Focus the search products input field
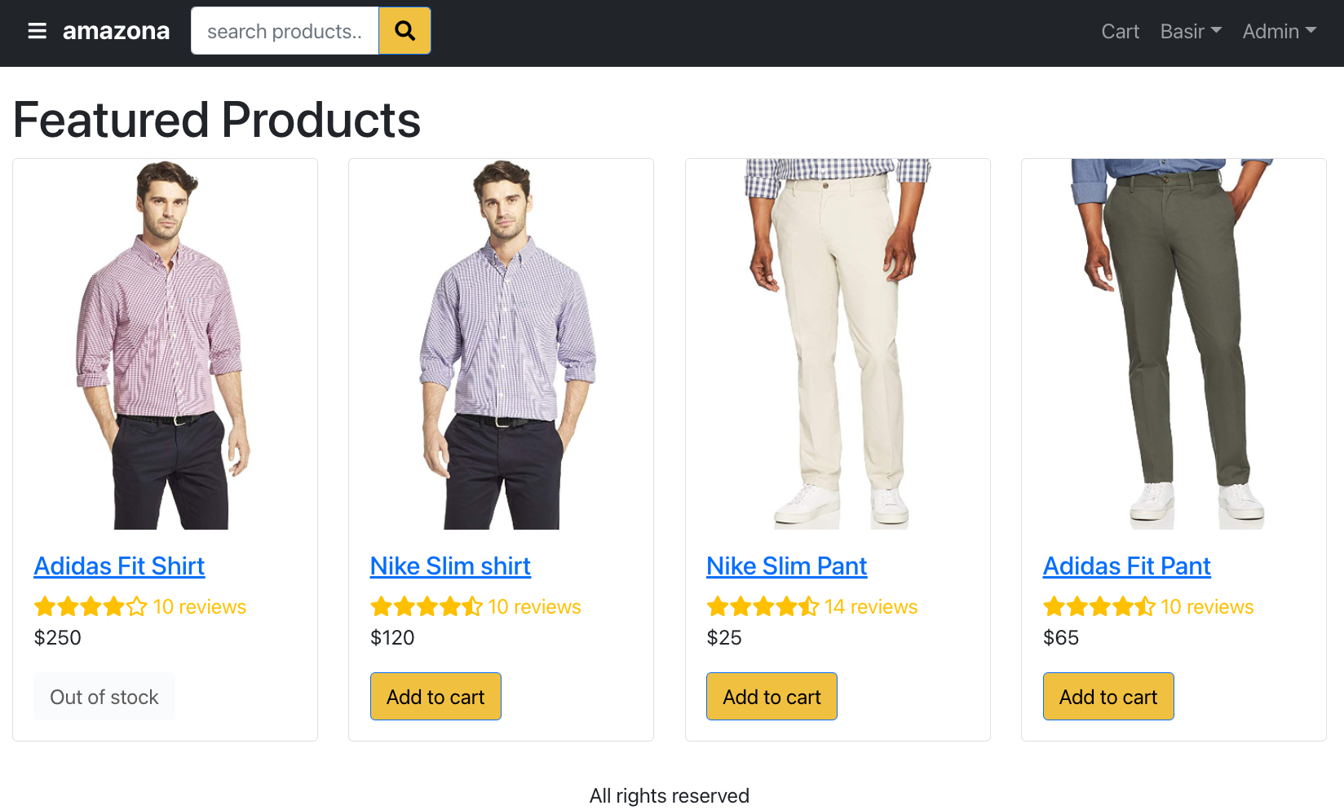Image resolution: width=1344 pixels, height=810 pixels. coord(285,31)
